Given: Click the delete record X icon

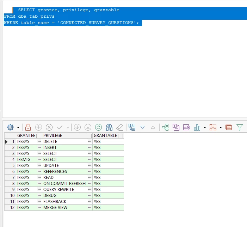Looking at the screenshot, I should pyautogui.click(x=49, y=127).
